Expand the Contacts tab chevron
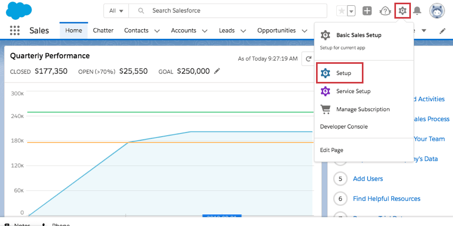This screenshot has width=453, height=226. pos(157,31)
